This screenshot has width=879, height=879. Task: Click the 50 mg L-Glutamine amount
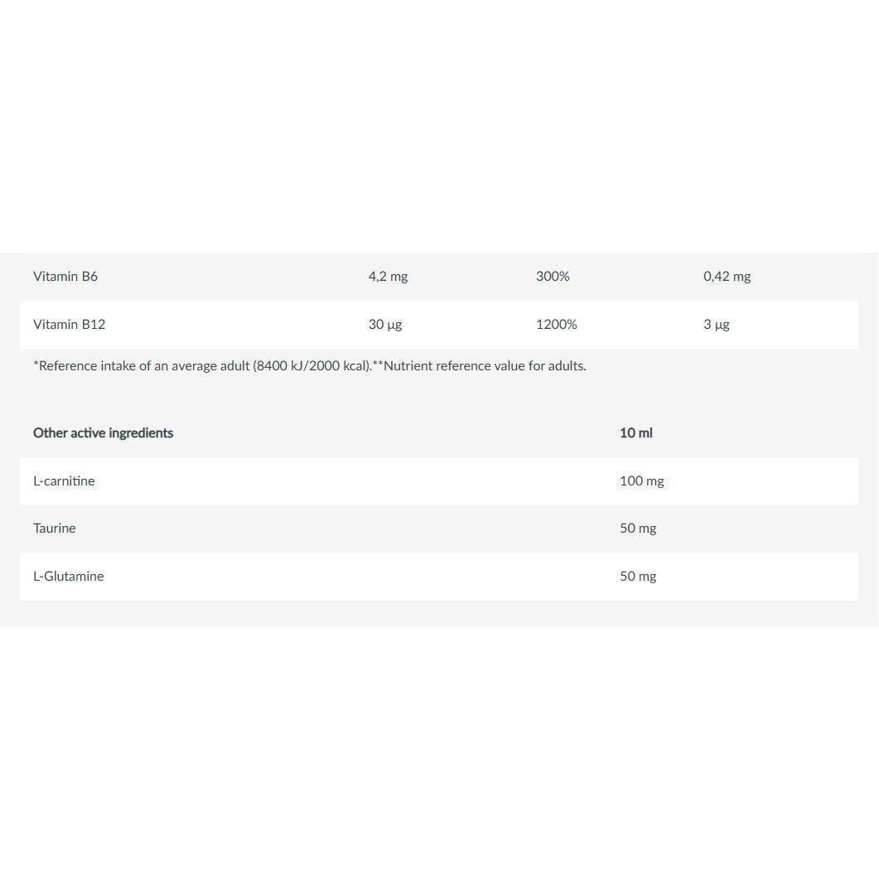(638, 577)
